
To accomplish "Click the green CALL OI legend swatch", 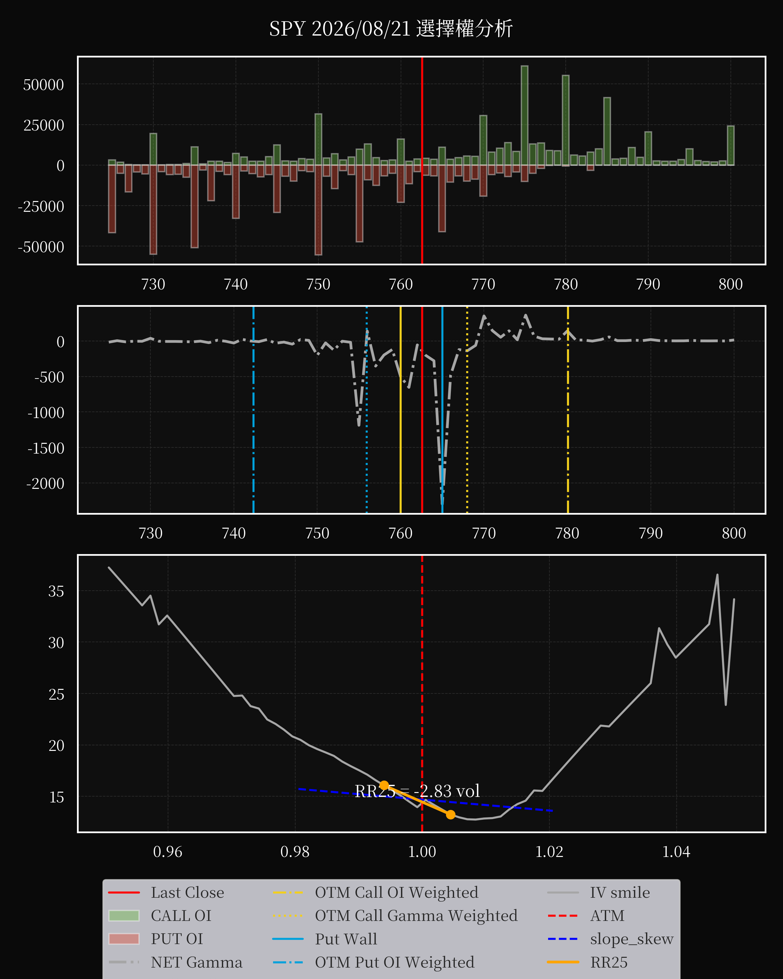I will coord(124,915).
